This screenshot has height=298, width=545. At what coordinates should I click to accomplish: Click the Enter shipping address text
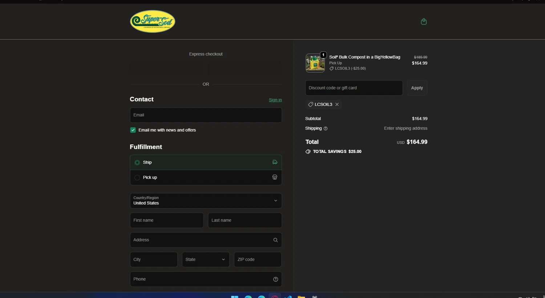(405, 128)
